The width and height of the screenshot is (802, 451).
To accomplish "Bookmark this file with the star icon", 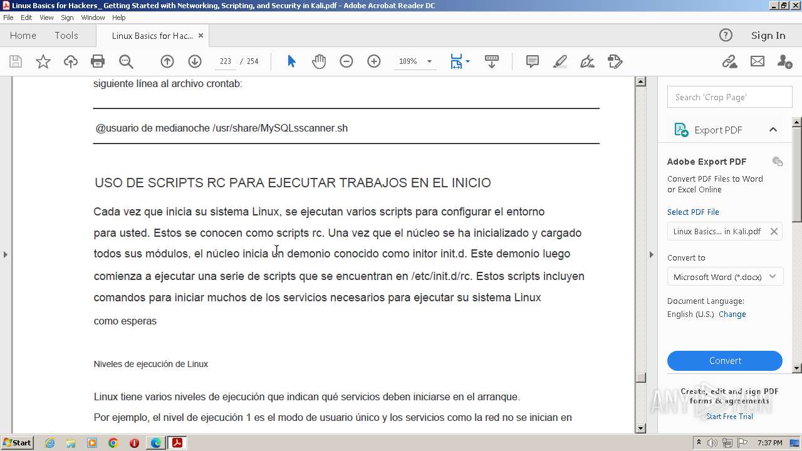I will coord(43,61).
